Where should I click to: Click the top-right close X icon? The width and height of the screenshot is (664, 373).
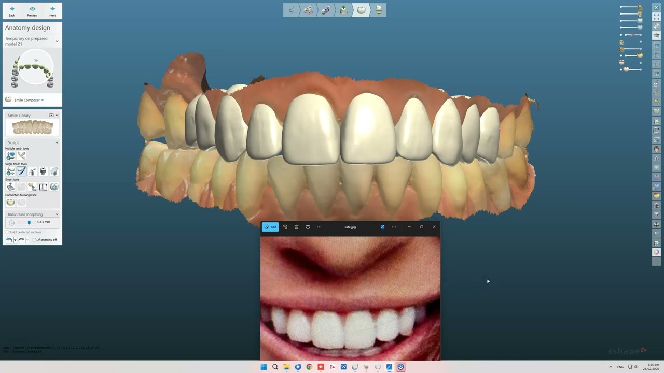pos(656,7)
